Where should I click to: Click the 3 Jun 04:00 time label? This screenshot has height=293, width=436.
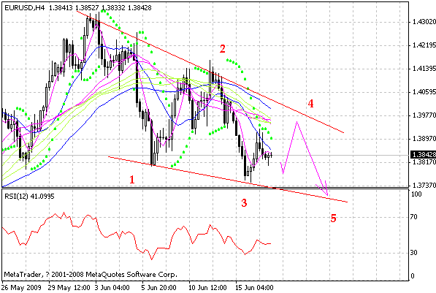112,288
